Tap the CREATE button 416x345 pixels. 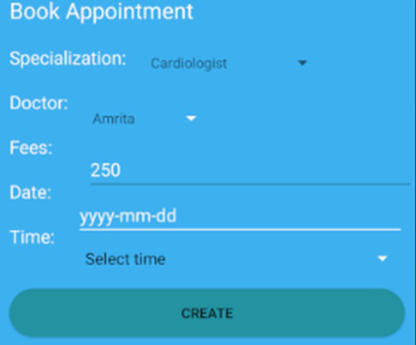207,313
